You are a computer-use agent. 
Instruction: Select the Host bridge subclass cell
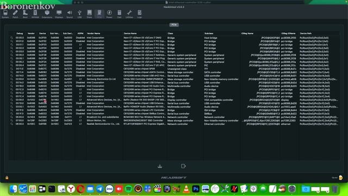point(210,38)
